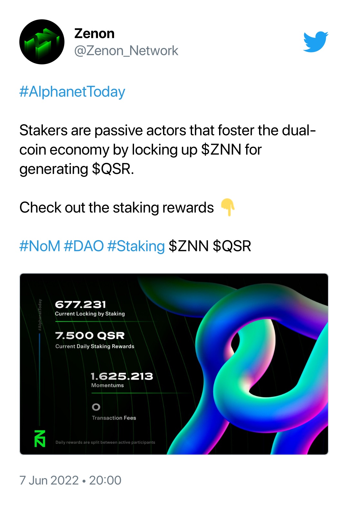Open the staking rewards image

click(x=174, y=364)
